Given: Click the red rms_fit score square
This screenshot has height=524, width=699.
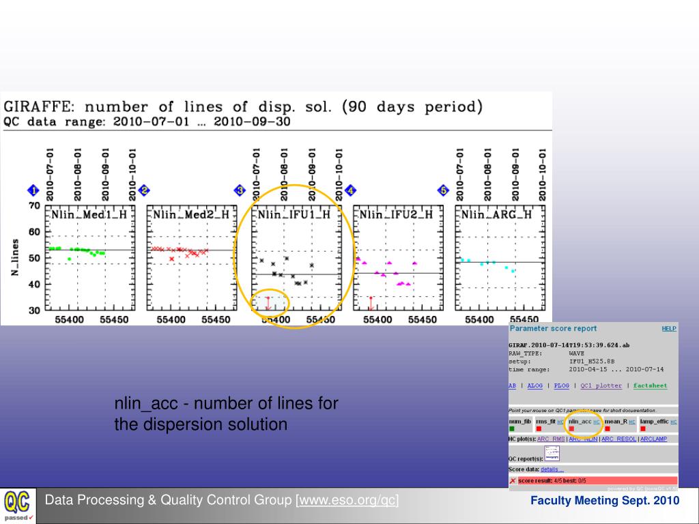Looking at the screenshot, I should pyautogui.click(x=539, y=428).
